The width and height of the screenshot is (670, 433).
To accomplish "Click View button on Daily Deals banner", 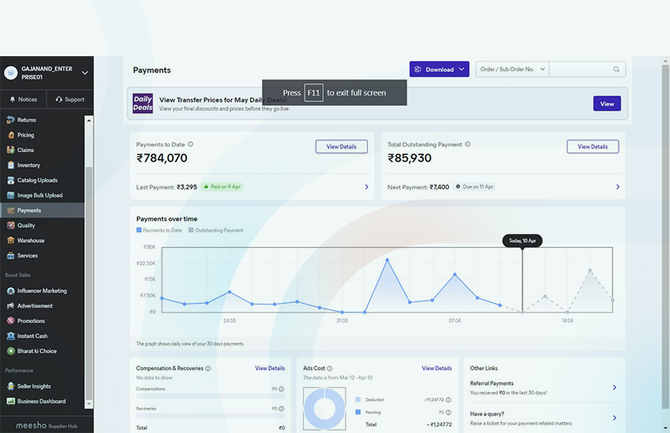I will coord(607,103).
